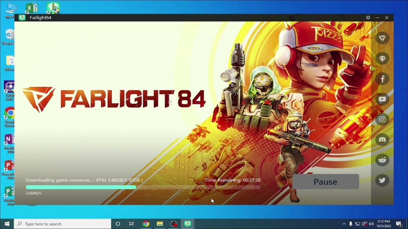
Task: Open the clock showing 2:12 PM
Action: pos(383,224)
